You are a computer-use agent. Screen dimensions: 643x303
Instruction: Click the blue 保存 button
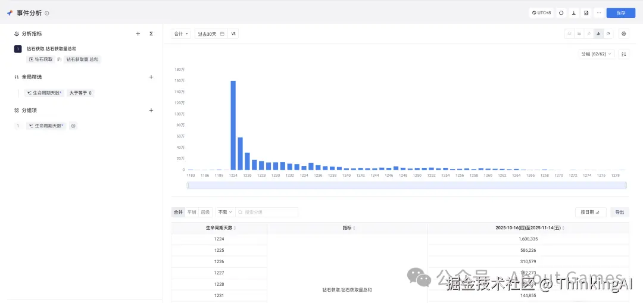[x=621, y=13]
